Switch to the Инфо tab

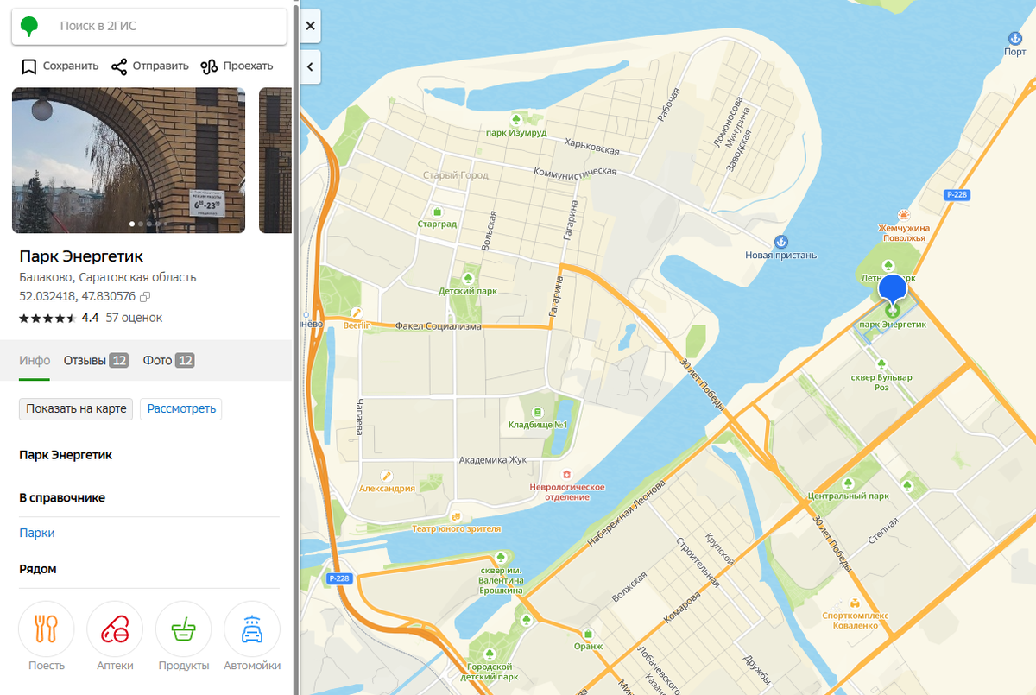tap(35, 360)
